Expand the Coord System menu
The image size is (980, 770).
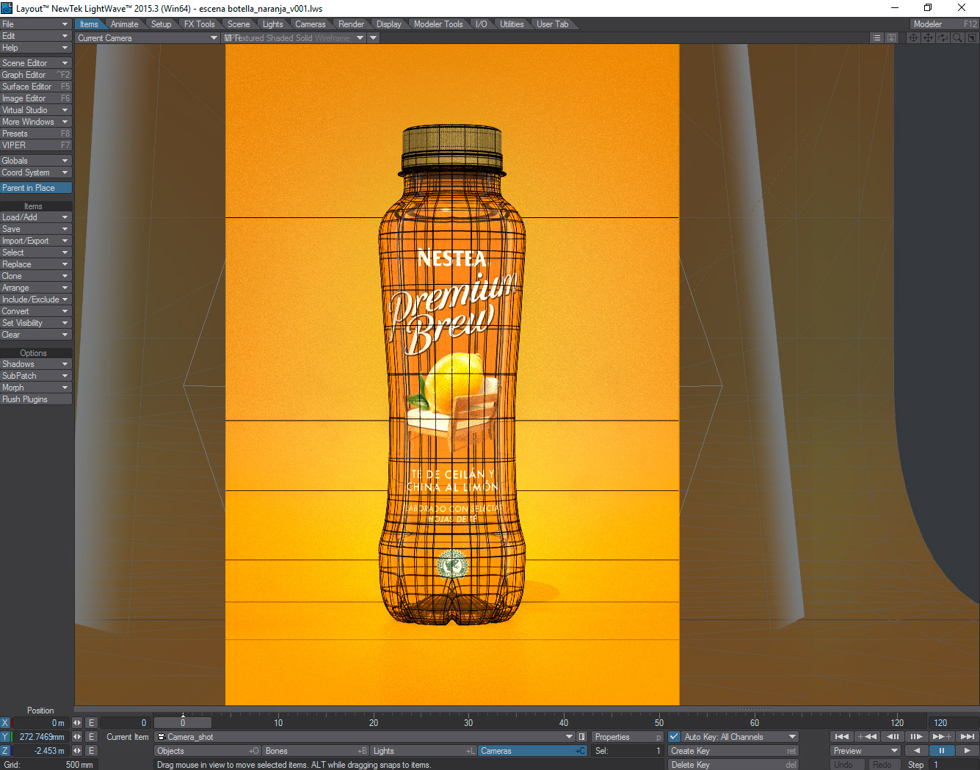point(36,172)
